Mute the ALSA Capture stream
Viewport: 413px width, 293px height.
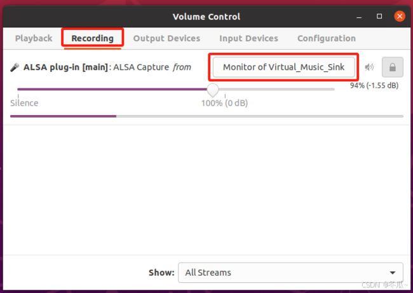tap(369, 67)
